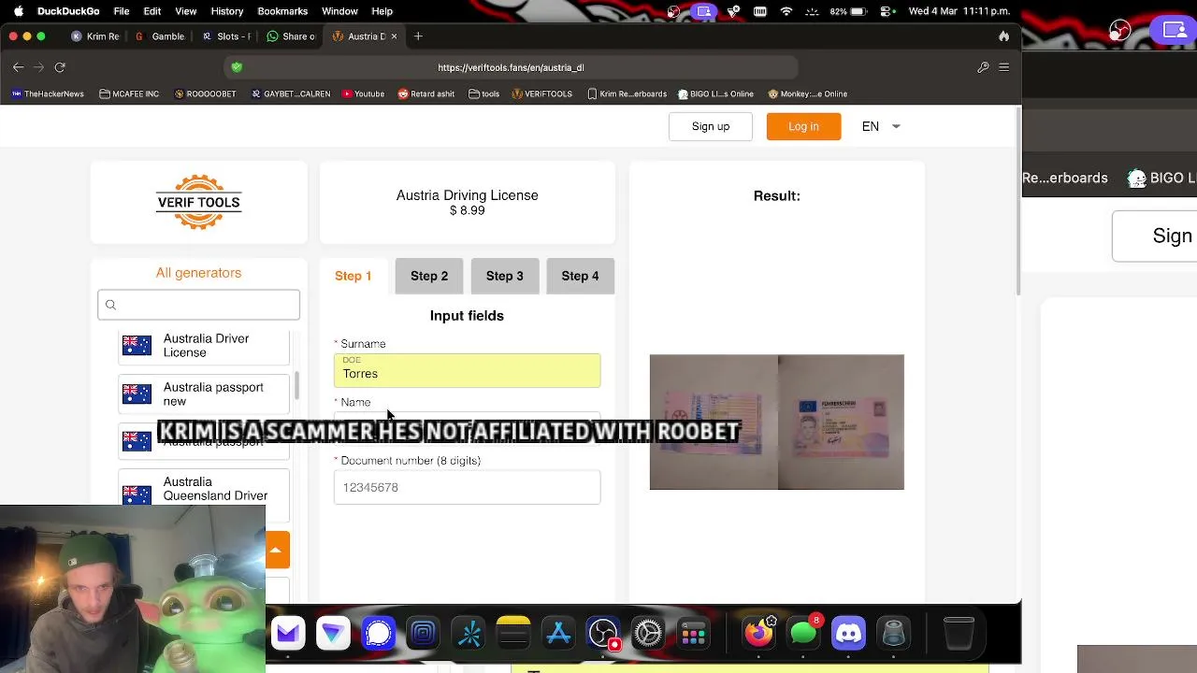Viewport: 1197px width, 673px height.
Task: Click the battery status icon
Action: 858,11
